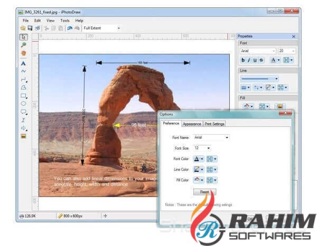The image size is (317, 246).
Task: Click the vertical dimension line on image
Action: pyautogui.click(x=84, y=115)
